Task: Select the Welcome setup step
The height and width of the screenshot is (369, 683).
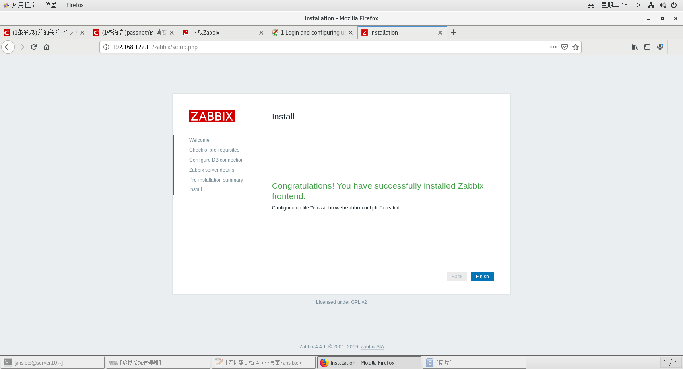Action: 199,140
